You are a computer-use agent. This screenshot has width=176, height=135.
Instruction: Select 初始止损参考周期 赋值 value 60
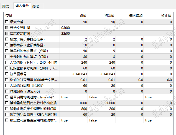74,68
